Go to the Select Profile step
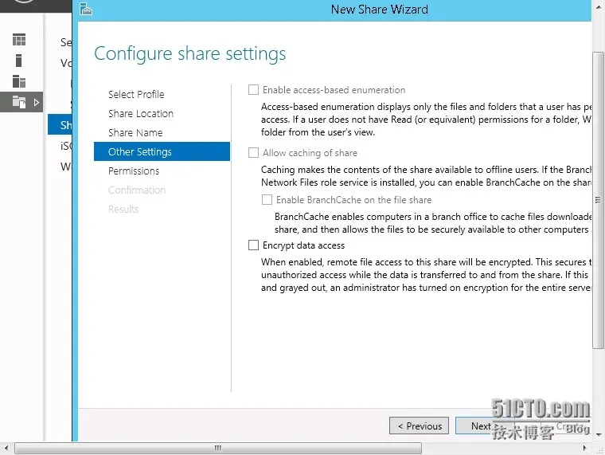605x455 pixels. click(136, 94)
